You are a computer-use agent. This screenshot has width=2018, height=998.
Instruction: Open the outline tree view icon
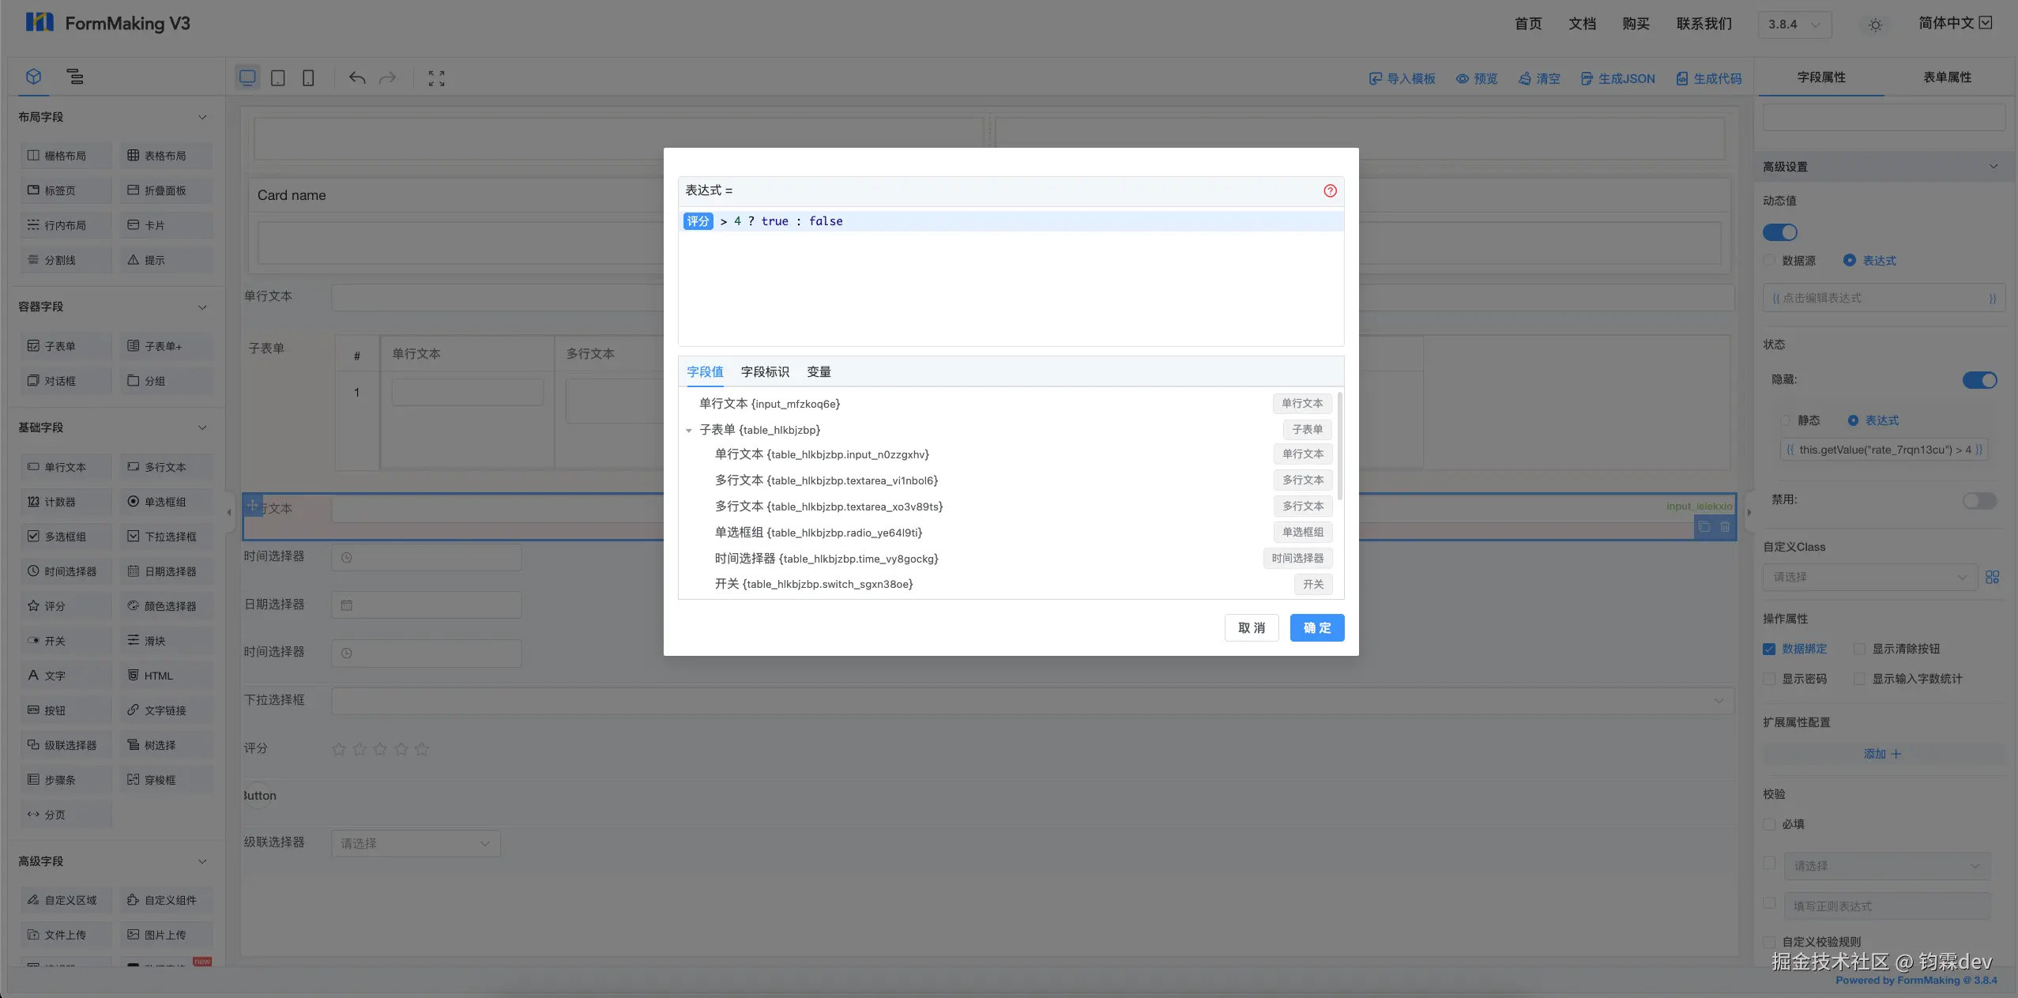tap(75, 77)
